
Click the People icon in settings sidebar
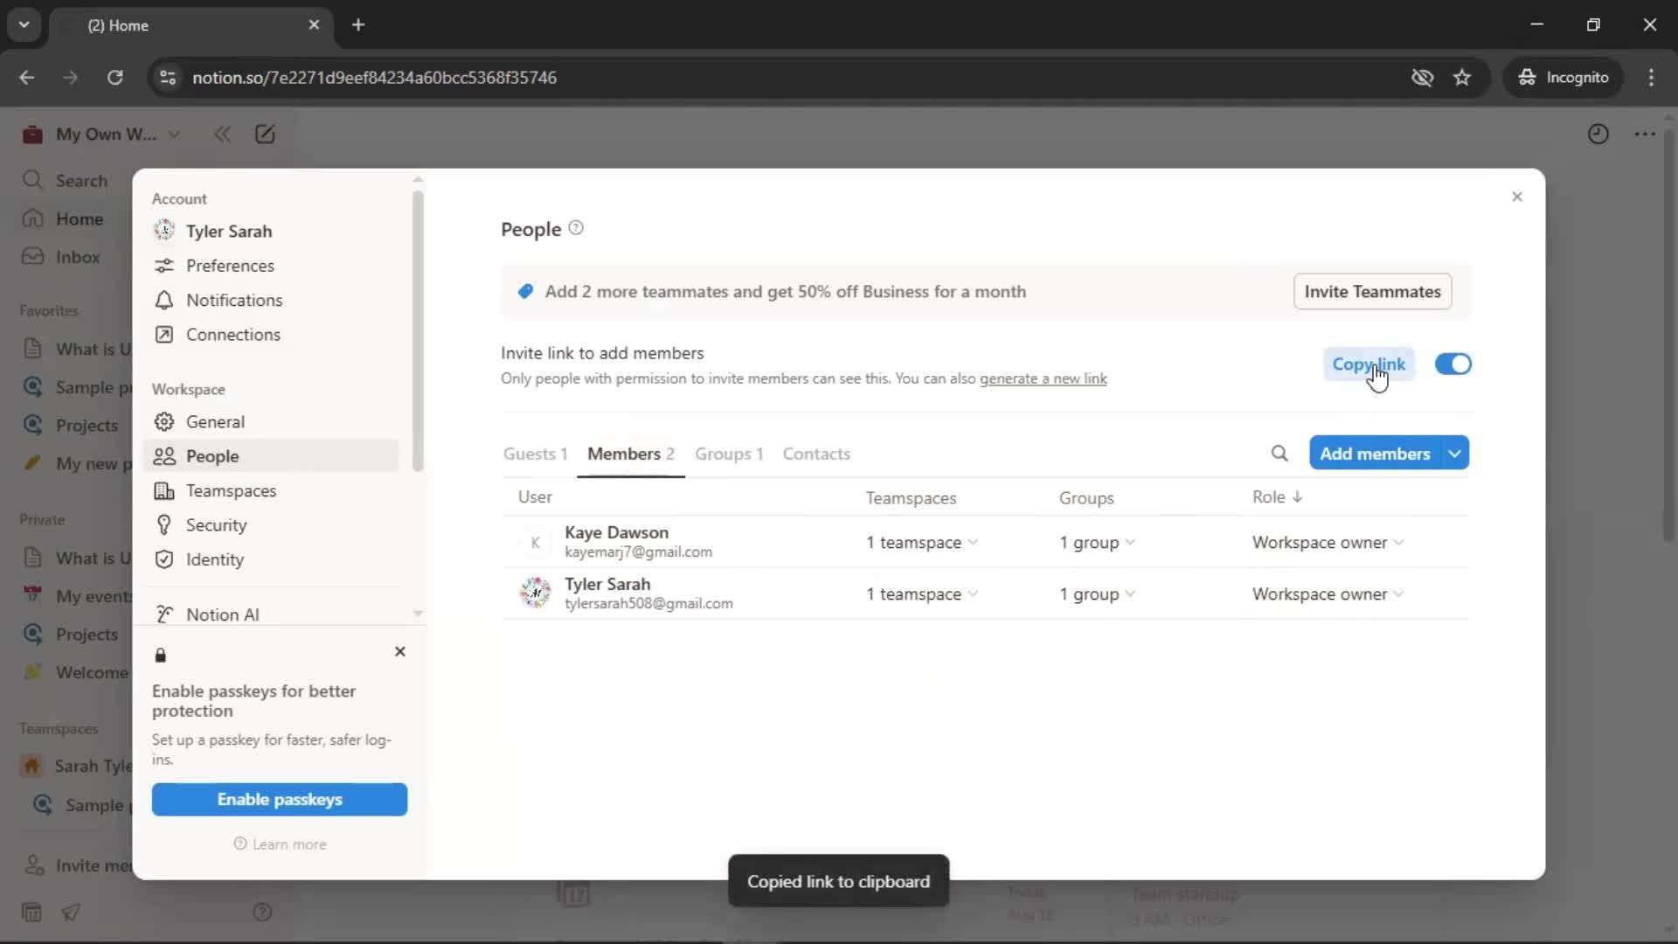click(x=163, y=456)
